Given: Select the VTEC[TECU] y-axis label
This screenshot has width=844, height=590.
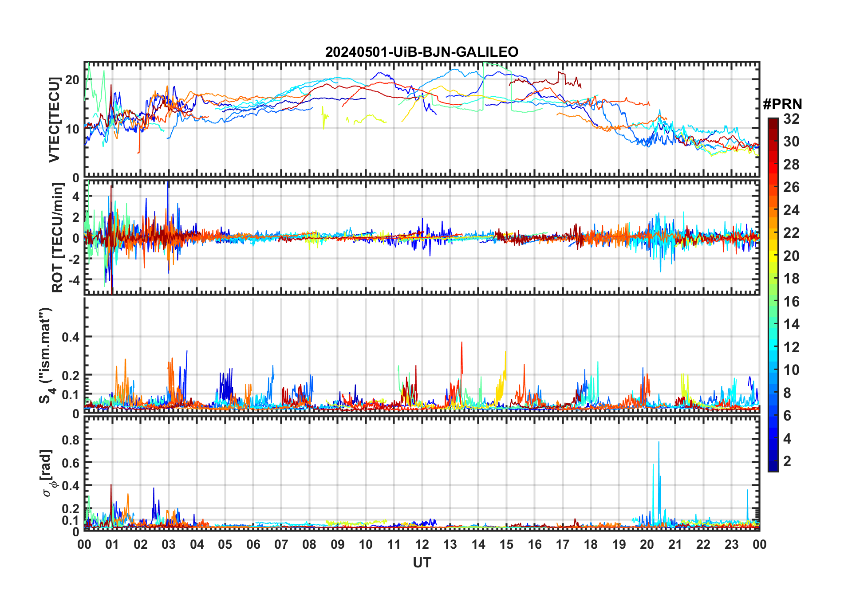Looking at the screenshot, I should pos(54,120).
